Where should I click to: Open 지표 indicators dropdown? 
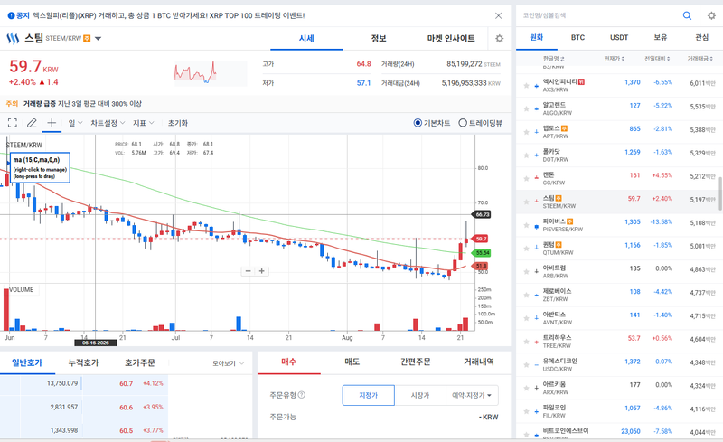144,123
